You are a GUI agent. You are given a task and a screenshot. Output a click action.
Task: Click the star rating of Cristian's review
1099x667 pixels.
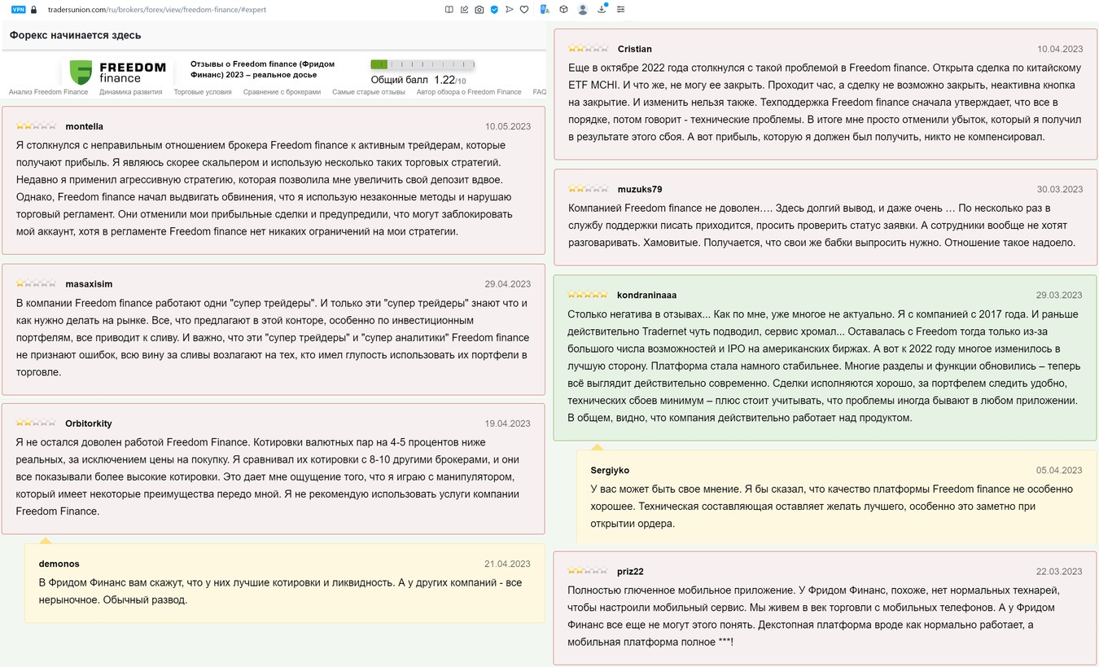[x=588, y=49]
